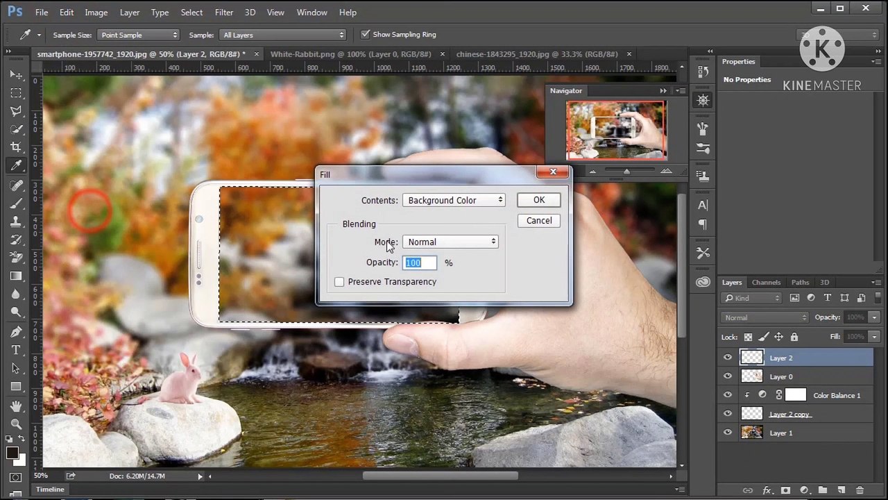Open the layer blend mode Normal dropdown
The image size is (888, 500).
coord(765,317)
